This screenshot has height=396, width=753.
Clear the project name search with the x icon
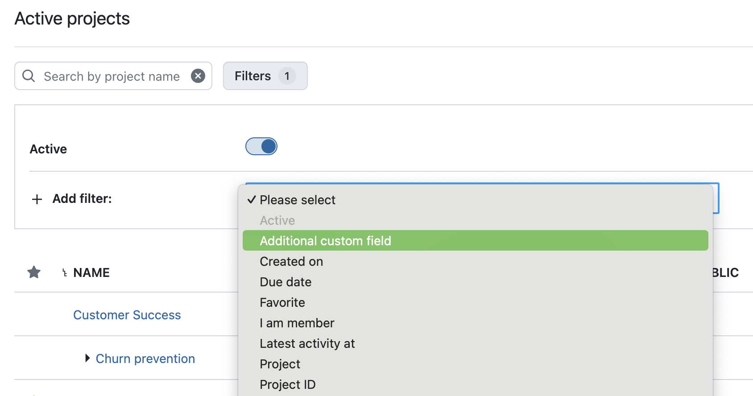click(x=198, y=75)
